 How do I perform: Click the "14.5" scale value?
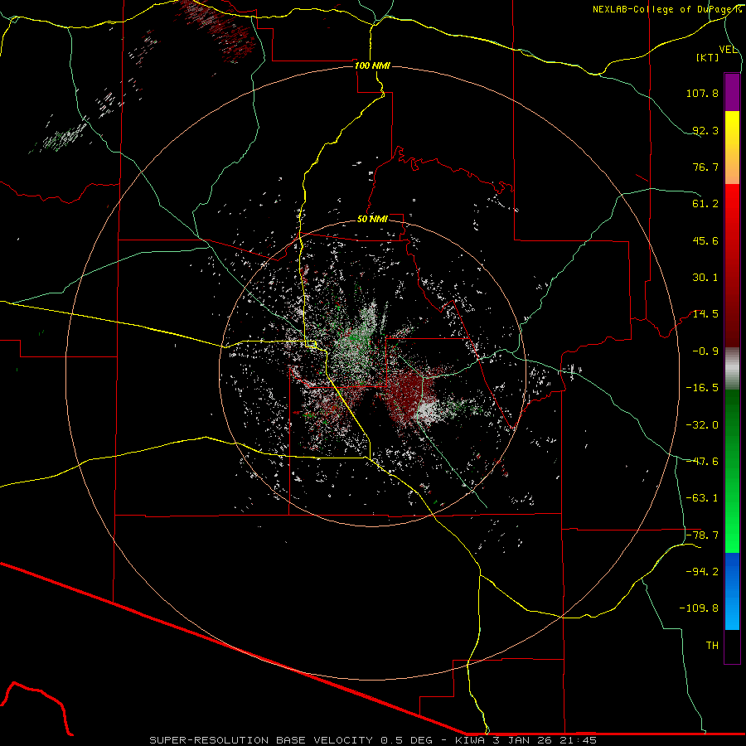[x=705, y=314]
